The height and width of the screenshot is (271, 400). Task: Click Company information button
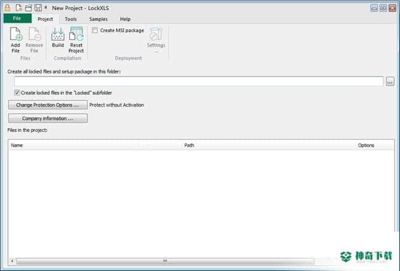(48, 118)
